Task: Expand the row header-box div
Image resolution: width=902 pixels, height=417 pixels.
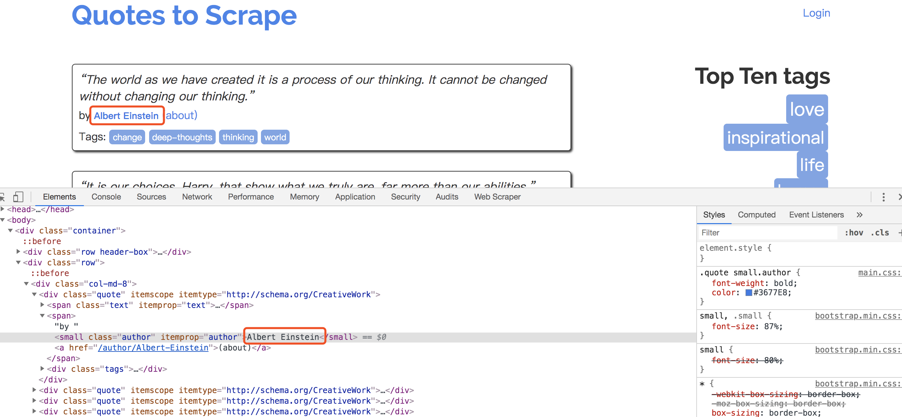Action: tap(19, 251)
